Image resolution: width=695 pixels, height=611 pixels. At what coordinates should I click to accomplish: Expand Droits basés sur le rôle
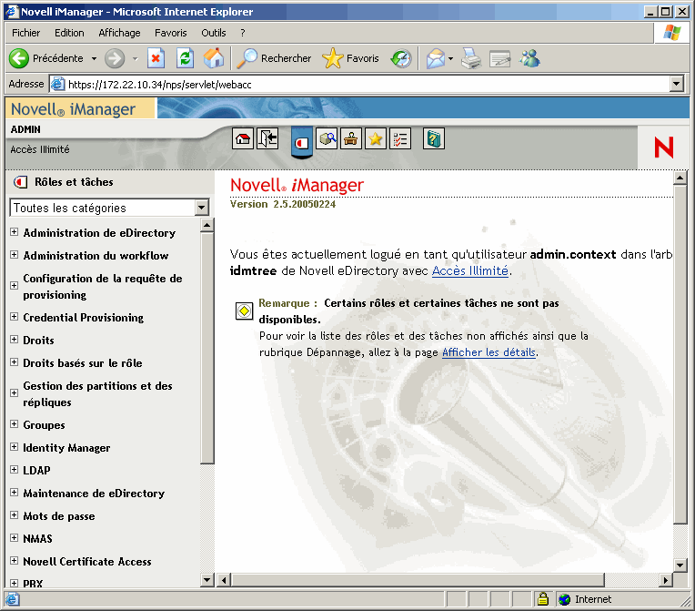(15, 362)
